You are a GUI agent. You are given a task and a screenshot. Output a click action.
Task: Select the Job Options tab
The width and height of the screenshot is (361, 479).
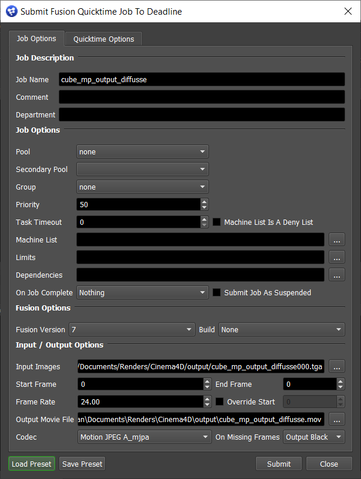tap(36, 38)
